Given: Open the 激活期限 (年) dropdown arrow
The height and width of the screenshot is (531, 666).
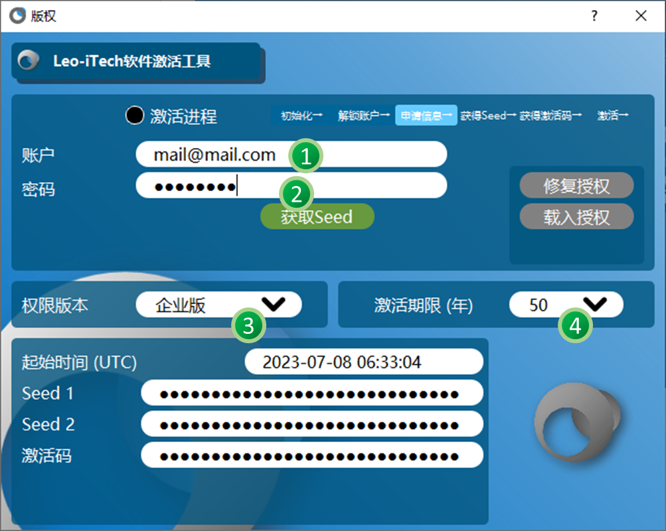Looking at the screenshot, I should pyautogui.click(x=595, y=304).
